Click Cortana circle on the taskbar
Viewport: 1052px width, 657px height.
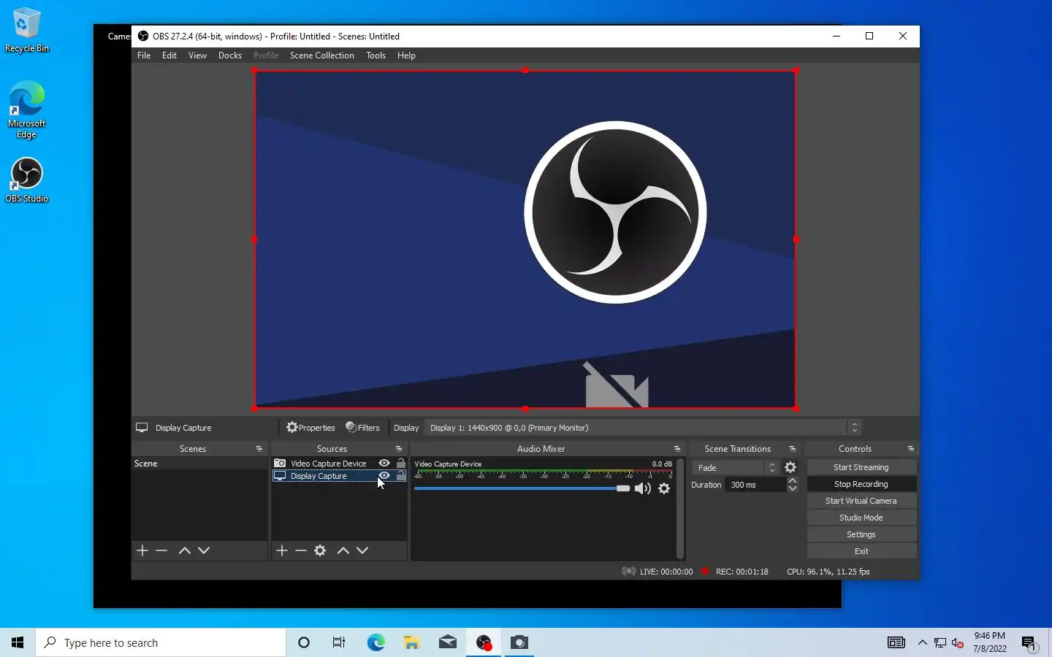pos(304,642)
